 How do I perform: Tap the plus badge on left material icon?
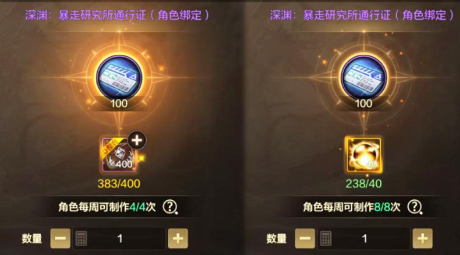(137, 140)
